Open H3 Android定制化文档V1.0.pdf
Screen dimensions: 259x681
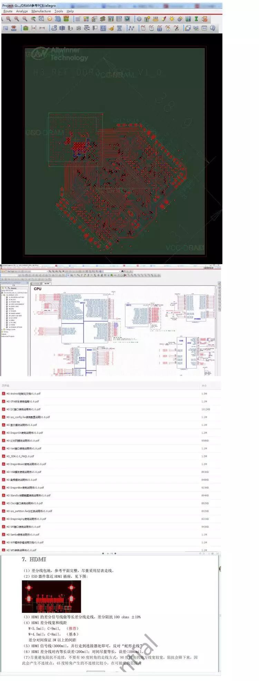click(23, 393)
